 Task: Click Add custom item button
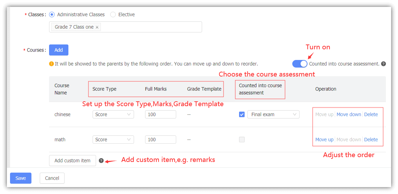[x=73, y=161]
